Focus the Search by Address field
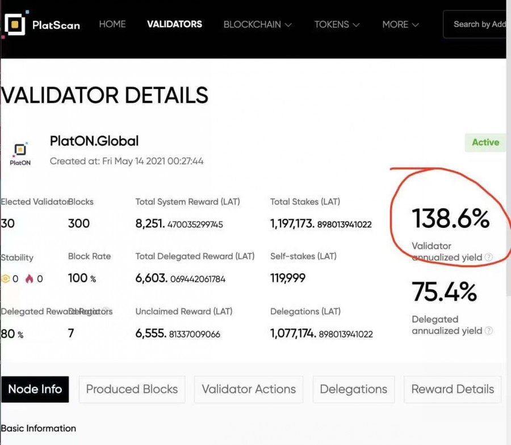This screenshot has width=511, height=445. (x=475, y=24)
